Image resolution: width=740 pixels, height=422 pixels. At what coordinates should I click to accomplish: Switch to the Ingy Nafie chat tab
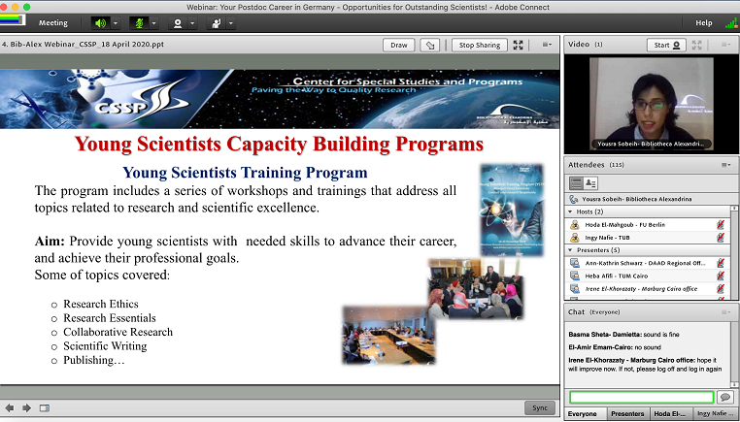[715, 413]
